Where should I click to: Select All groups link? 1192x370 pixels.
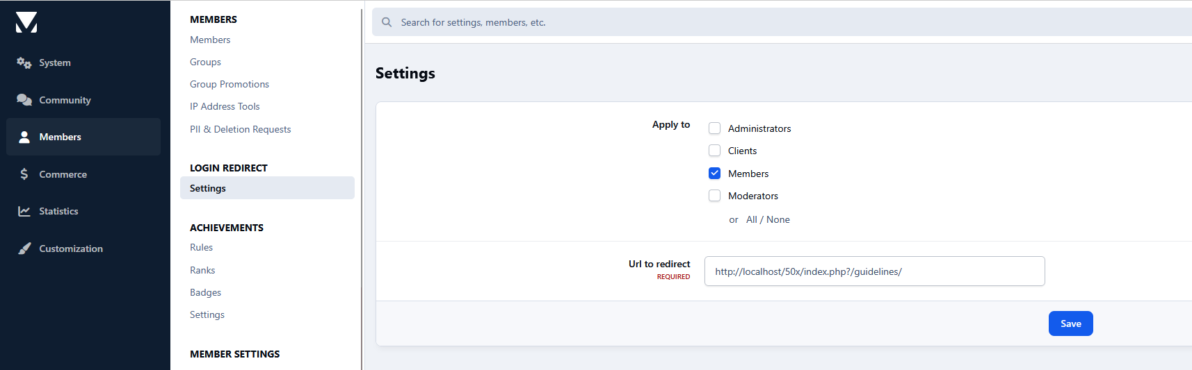click(751, 219)
